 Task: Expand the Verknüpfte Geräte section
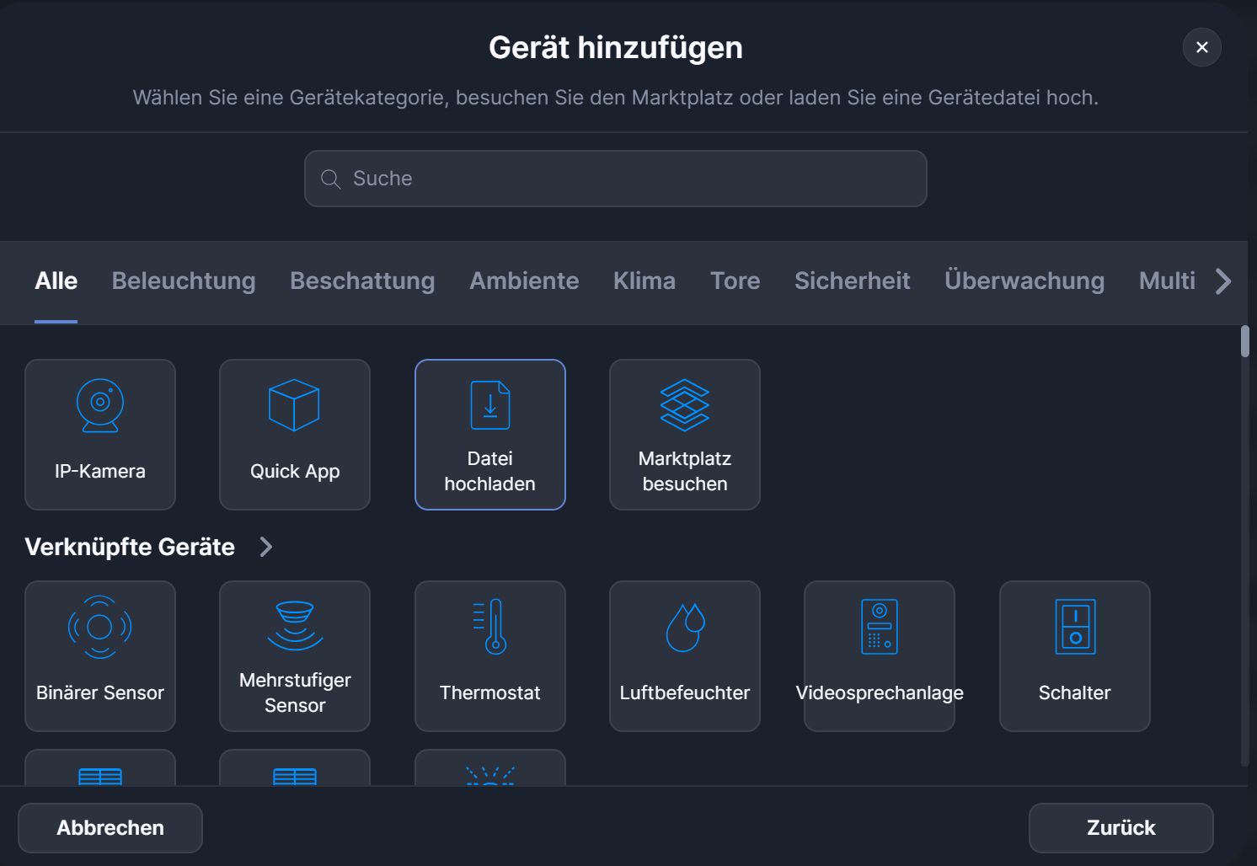265,547
